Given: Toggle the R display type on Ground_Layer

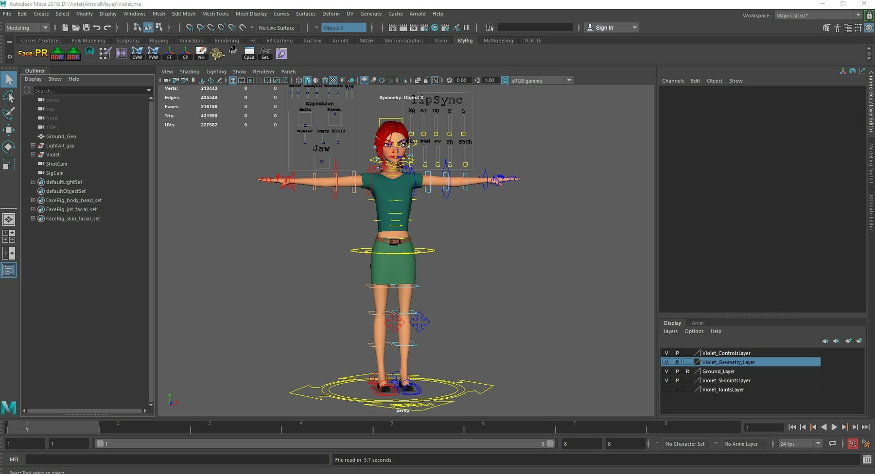Looking at the screenshot, I should (x=687, y=372).
